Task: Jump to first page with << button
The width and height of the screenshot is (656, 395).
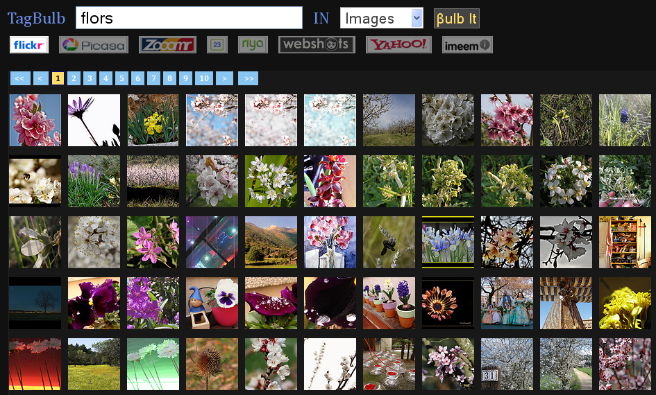Action: click(20, 78)
